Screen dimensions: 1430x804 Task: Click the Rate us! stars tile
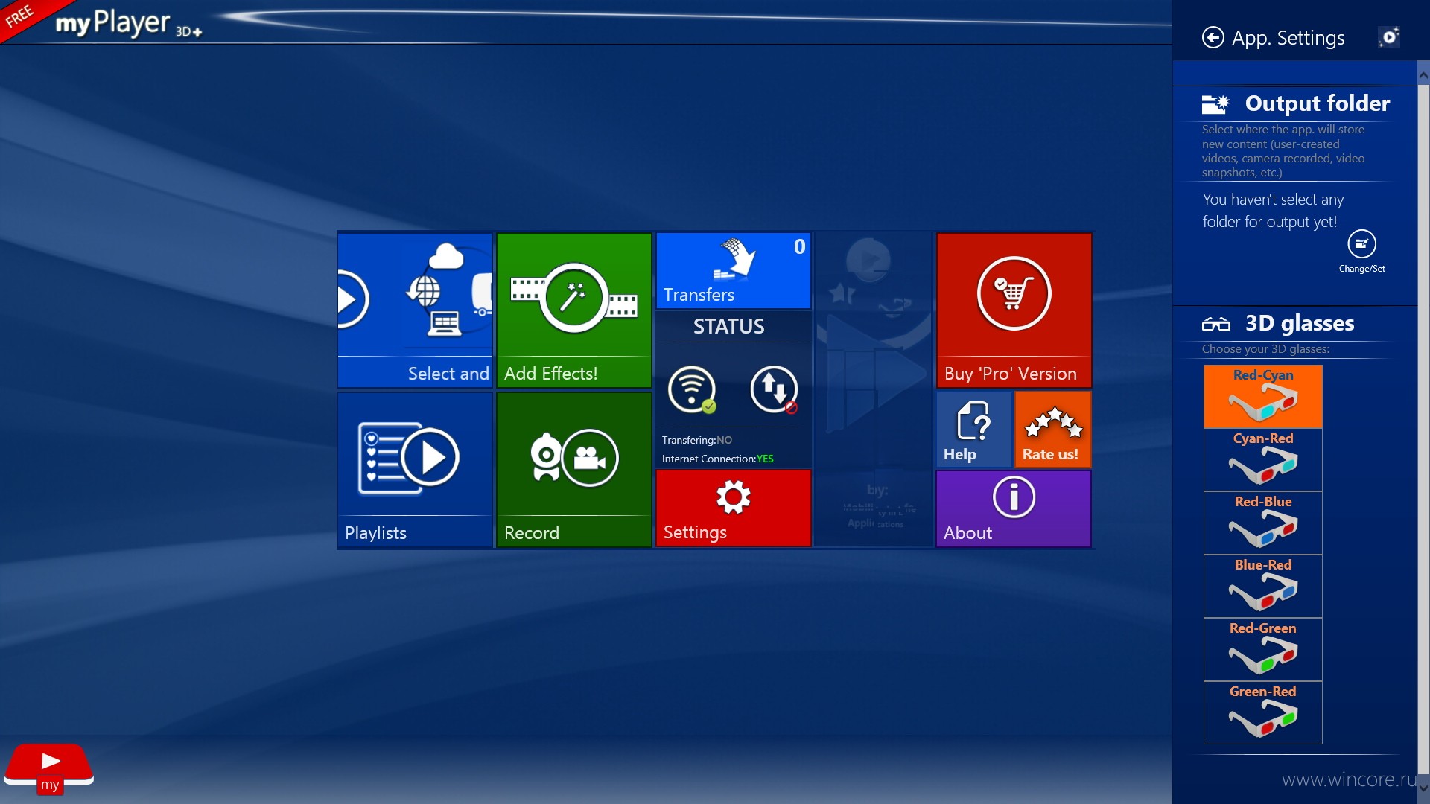(x=1053, y=430)
